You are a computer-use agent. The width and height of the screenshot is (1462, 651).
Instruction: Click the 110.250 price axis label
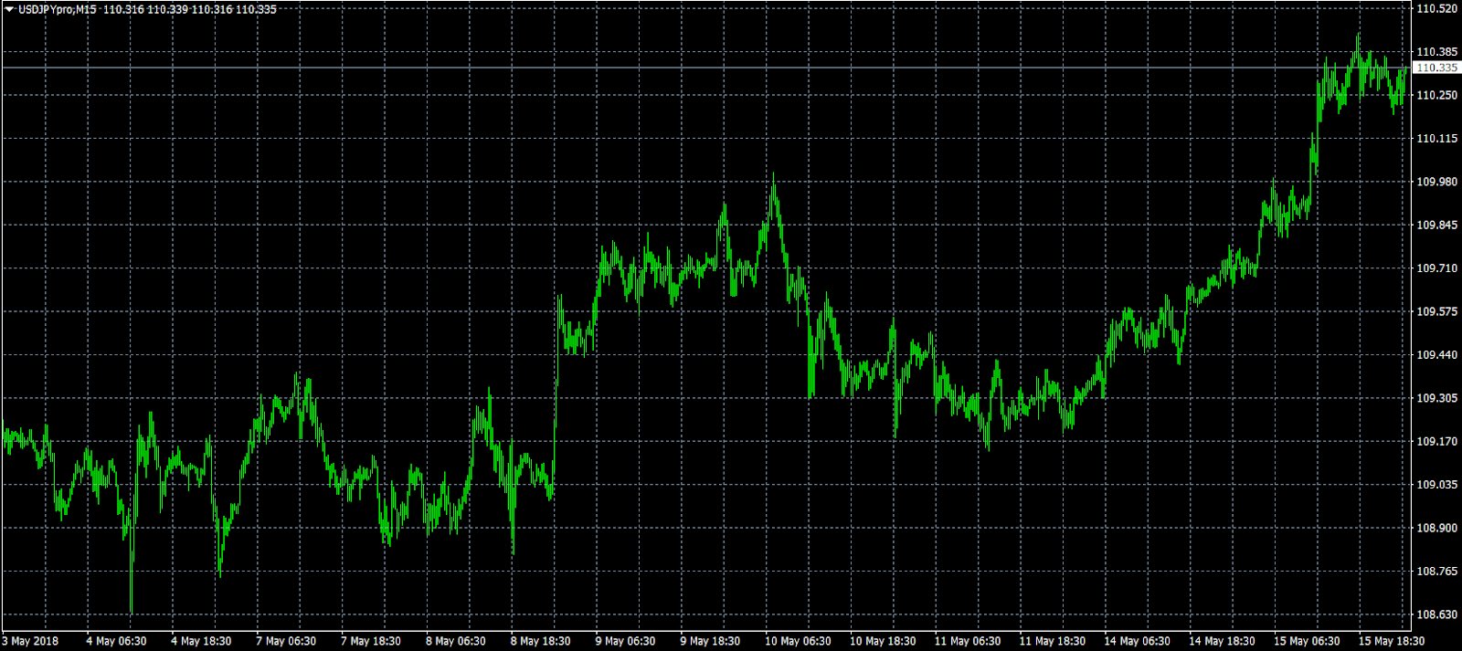[x=1436, y=95]
